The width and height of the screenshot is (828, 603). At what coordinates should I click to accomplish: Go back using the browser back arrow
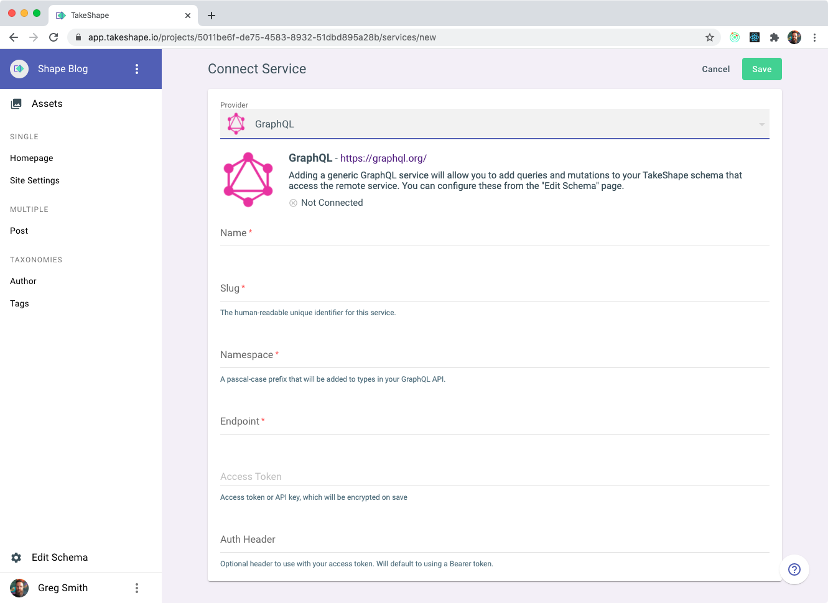click(x=14, y=37)
